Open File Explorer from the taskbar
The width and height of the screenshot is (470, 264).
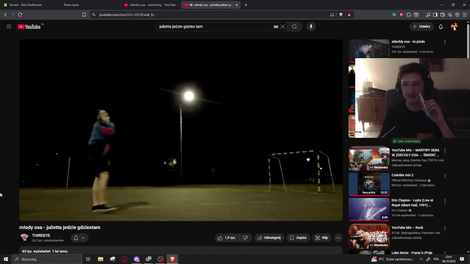click(x=101, y=259)
